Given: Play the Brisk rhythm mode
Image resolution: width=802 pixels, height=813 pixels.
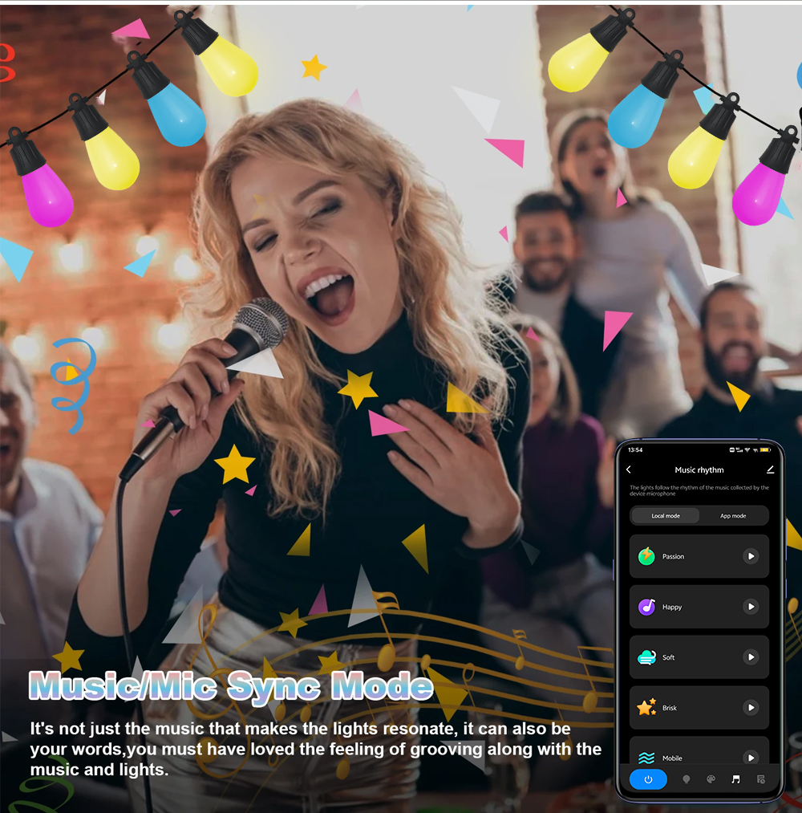Looking at the screenshot, I should point(751,708).
